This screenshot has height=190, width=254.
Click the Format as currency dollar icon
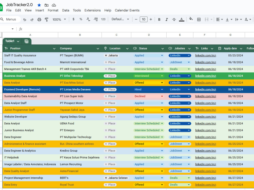tap(73, 19)
